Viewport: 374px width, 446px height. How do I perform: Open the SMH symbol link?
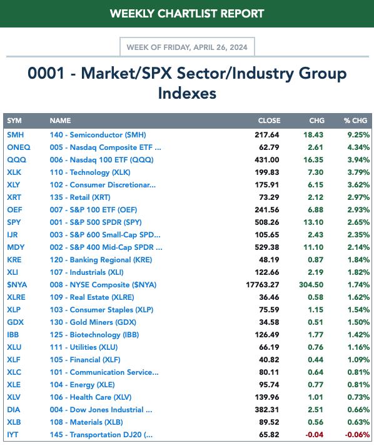[16, 135]
